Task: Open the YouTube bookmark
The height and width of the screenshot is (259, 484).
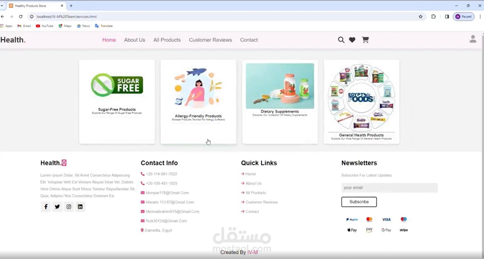Action: [x=45, y=26]
